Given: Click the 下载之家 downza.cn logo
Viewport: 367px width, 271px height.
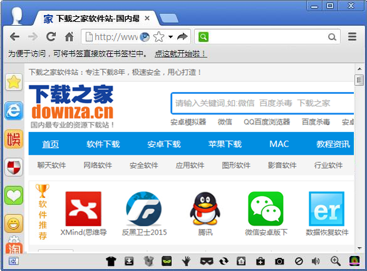Looking at the screenshot, I should pyautogui.click(x=71, y=106).
